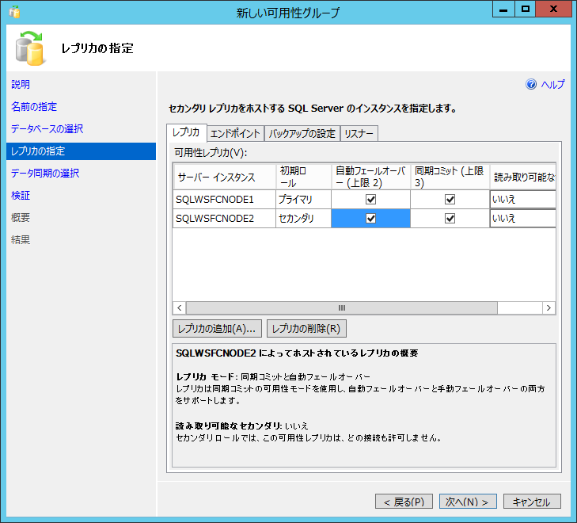Open readable secondary dropdown for SQLWSFCNODE1
The image size is (577, 523).
[x=522, y=200]
